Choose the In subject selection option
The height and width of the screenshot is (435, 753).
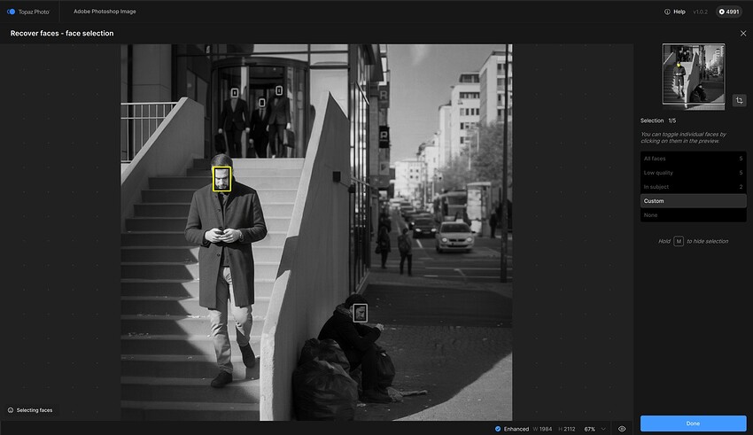(x=693, y=187)
